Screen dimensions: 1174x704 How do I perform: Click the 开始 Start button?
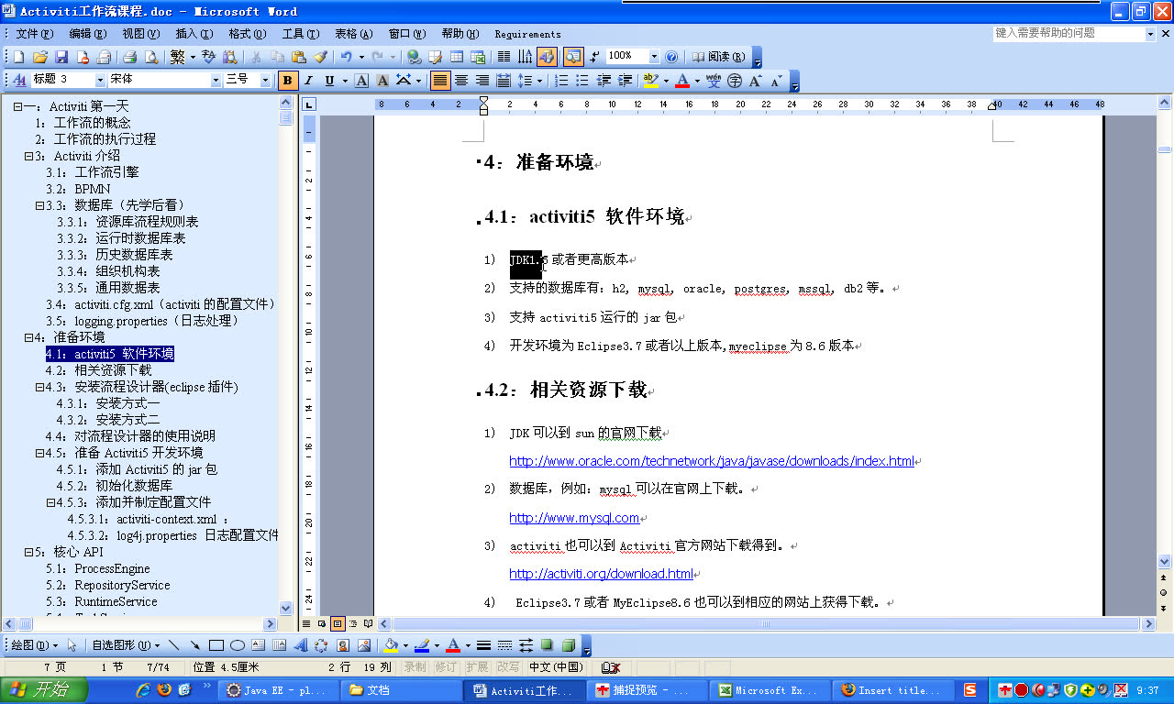click(x=44, y=690)
